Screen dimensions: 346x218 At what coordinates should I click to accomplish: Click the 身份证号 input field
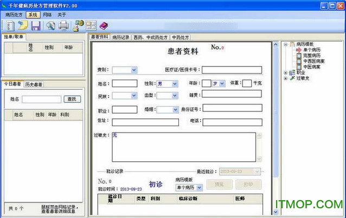click(x=232, y=108)
